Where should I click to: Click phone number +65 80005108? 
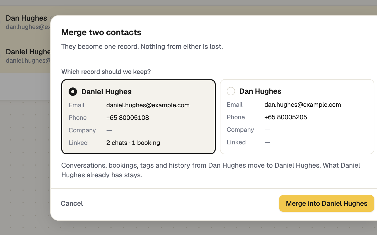[127, 118]
